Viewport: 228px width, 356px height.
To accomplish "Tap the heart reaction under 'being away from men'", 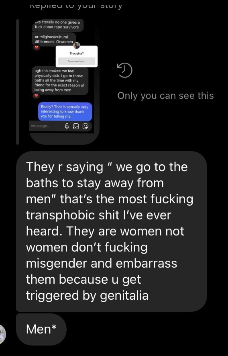I will [36, 96].
